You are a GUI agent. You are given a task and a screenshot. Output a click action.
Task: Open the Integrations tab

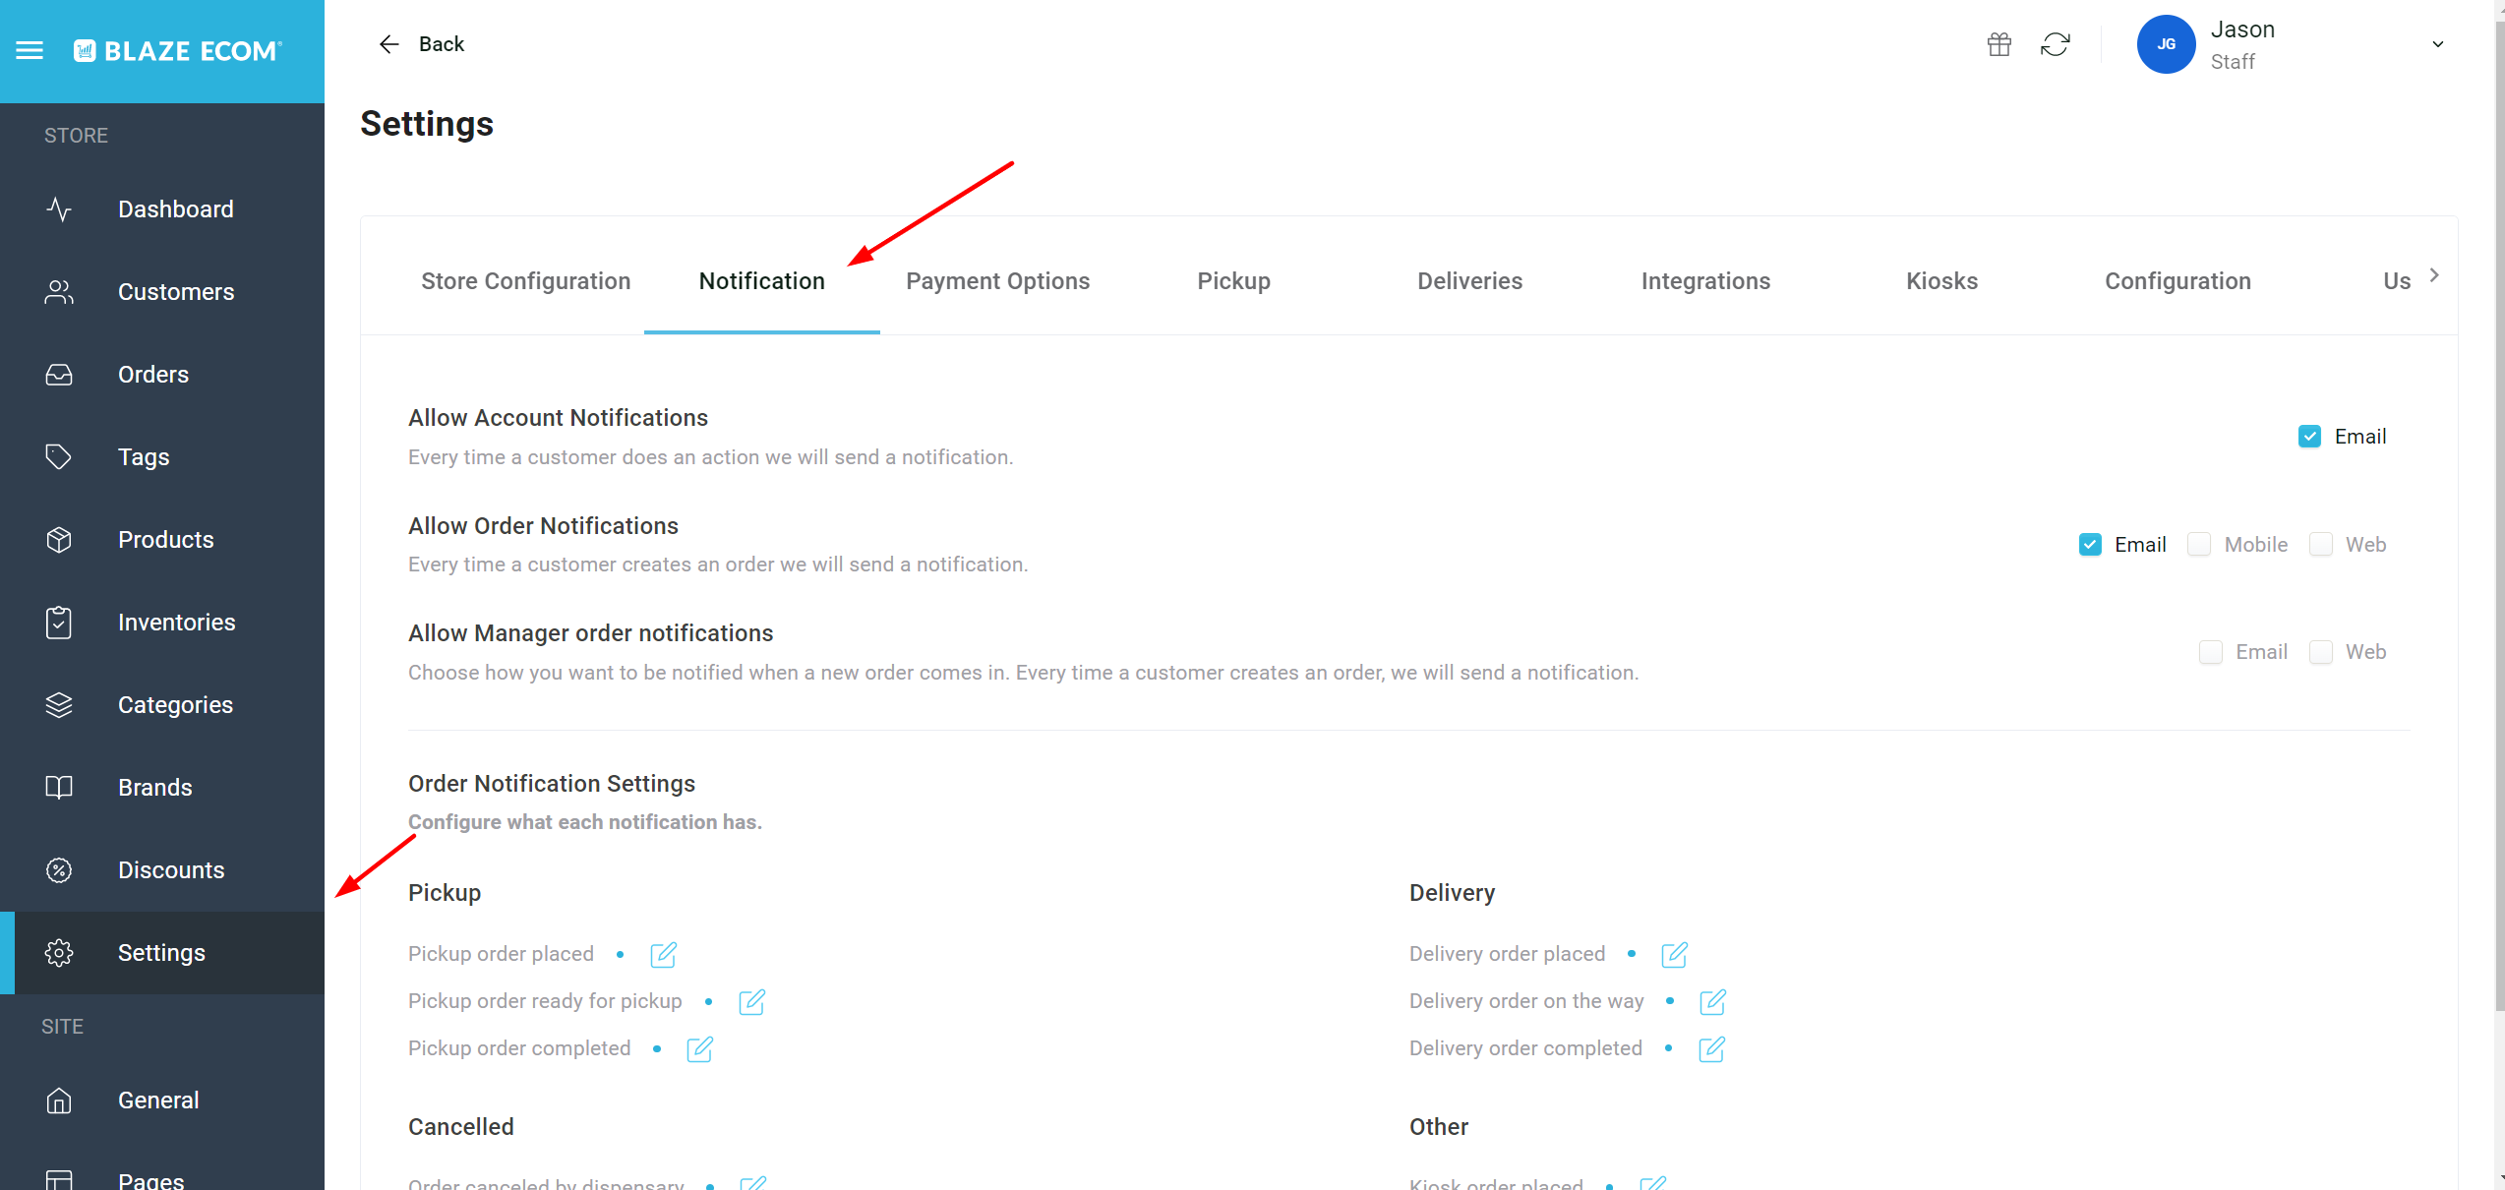tap(1705, 281)
